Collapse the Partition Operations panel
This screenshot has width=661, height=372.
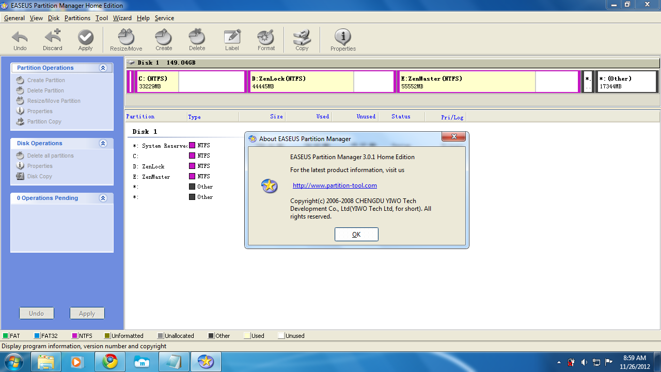click(x=103, y=68)
